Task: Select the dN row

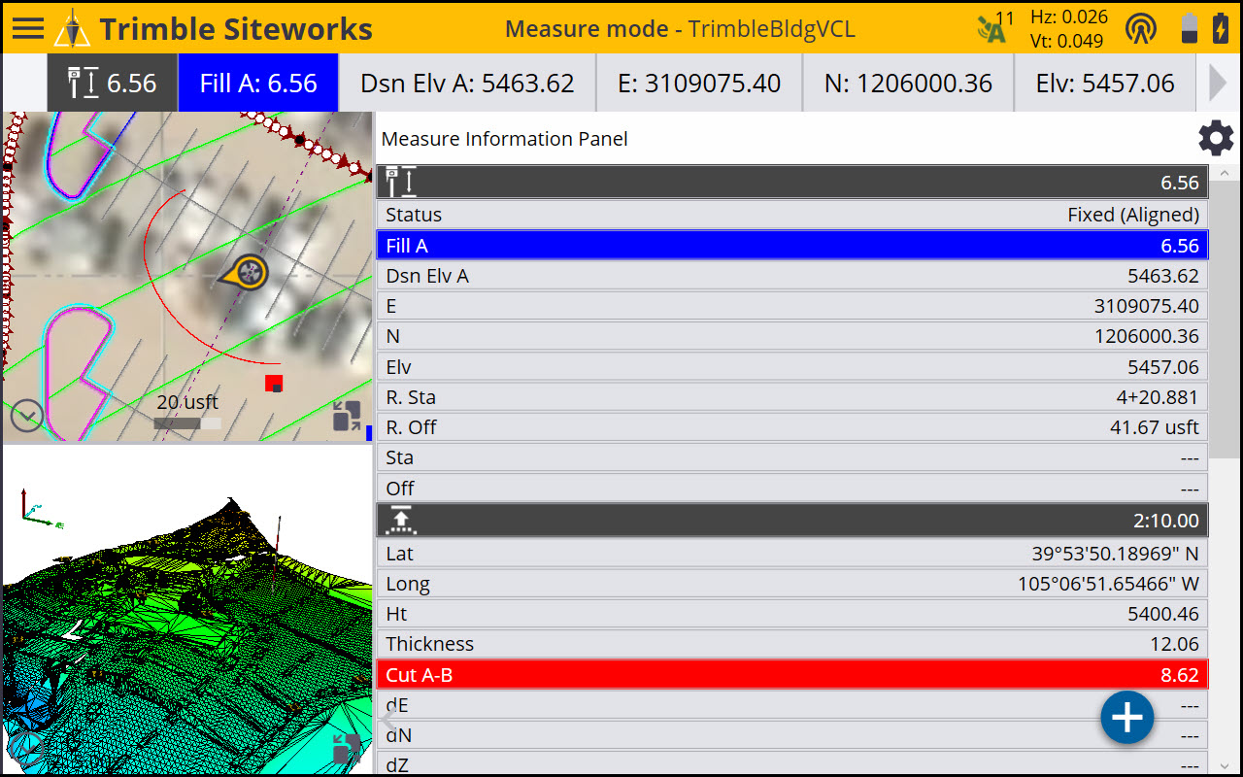Action: [x=792, y=735]
